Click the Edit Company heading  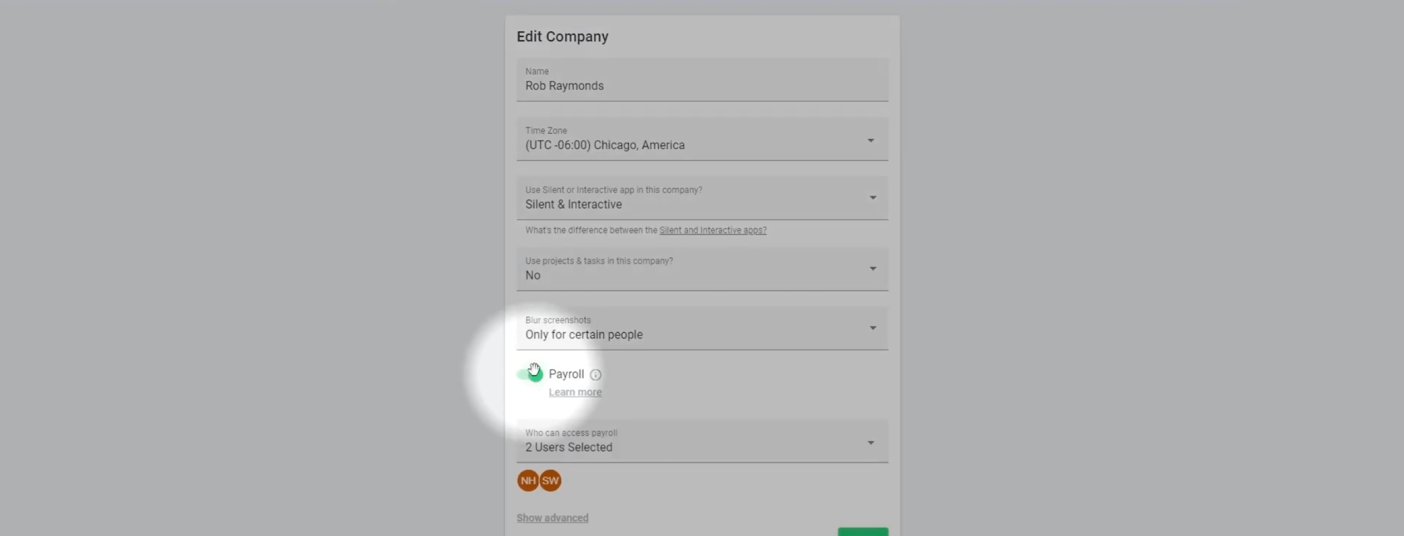(x=562, y=37)
